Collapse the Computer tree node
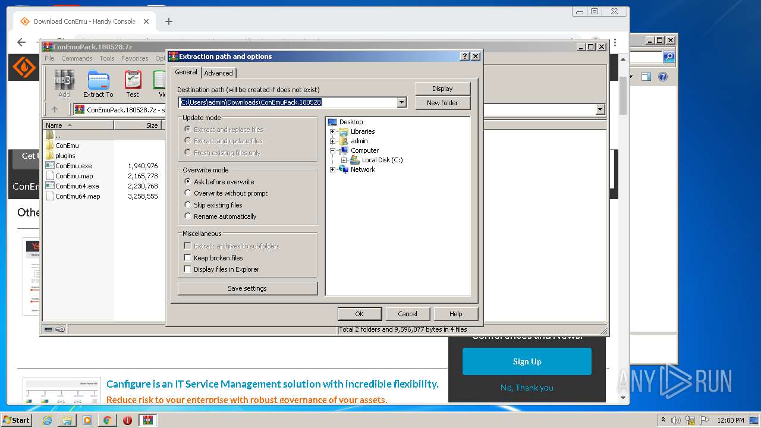This screenshot has height=428, width=761. click(x=333, y=150)
